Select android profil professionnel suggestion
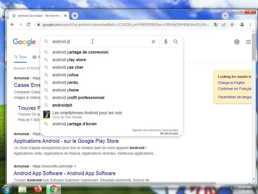258x194 pixels. [x=112, y=98]
